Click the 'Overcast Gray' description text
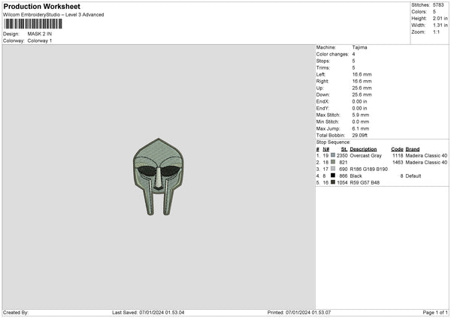Screen dimensions: 451x318 click(365, 155)
